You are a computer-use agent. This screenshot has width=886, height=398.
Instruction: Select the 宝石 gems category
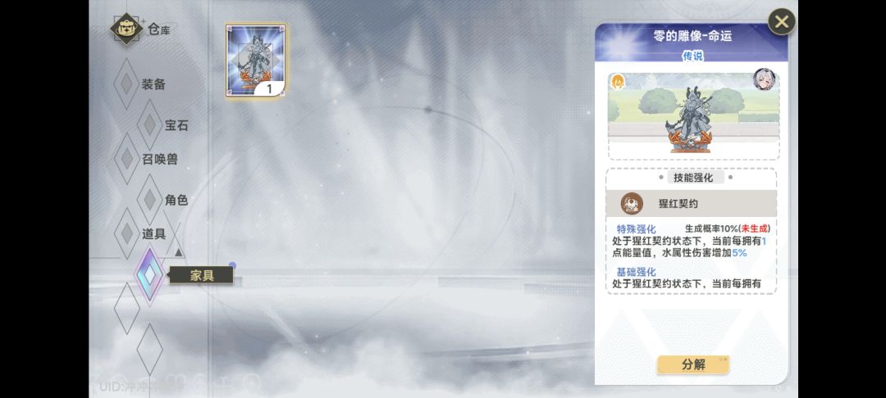(x=176, y=126)
